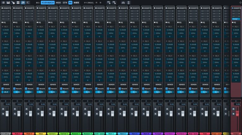Screen dimensions: 242x135
Task: Select the drum pads grid icon
Action: tap(18, 2)
